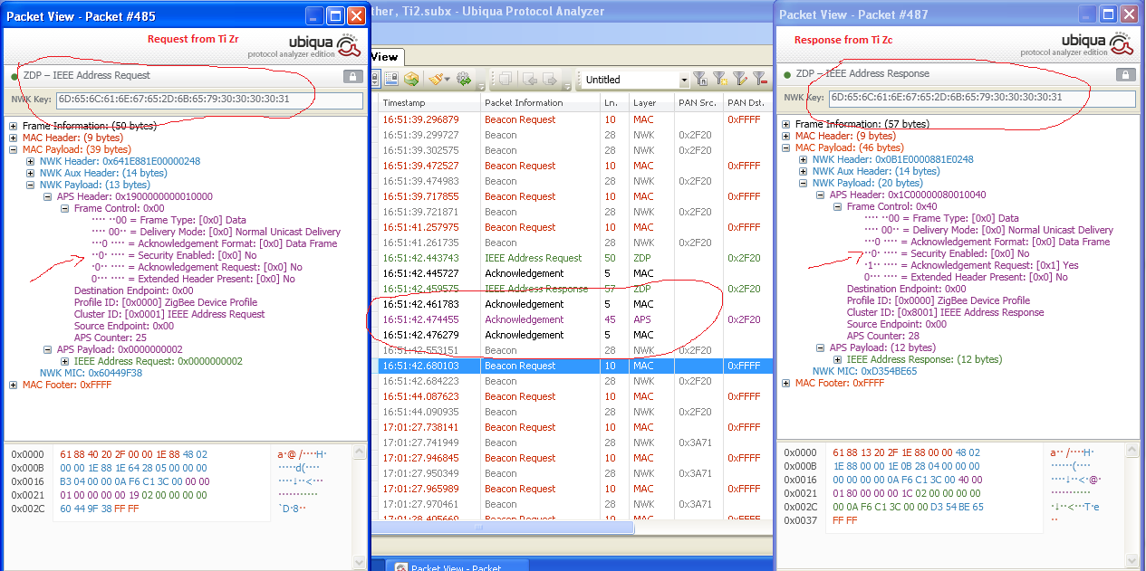The height and width of the screenshot is (571, 1146).
Task: Click the orange package icon in toolbar
Action: (x=411, y=80)
